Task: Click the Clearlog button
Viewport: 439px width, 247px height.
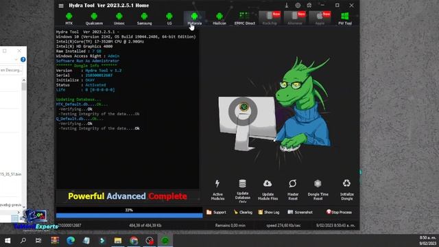Action: (x=243, y=212)
